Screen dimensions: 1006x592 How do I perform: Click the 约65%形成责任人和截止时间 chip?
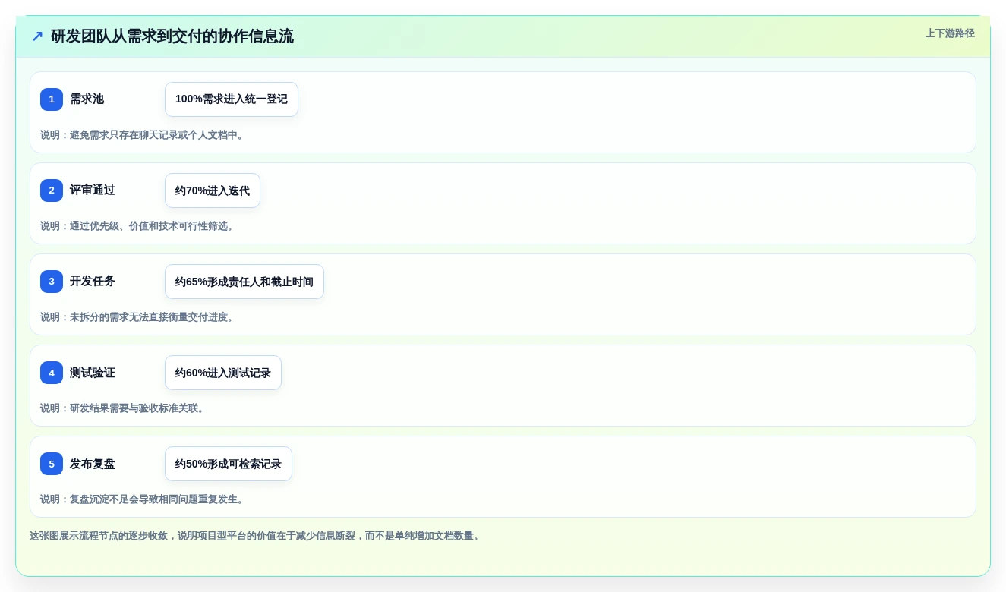tap(244, 282)
